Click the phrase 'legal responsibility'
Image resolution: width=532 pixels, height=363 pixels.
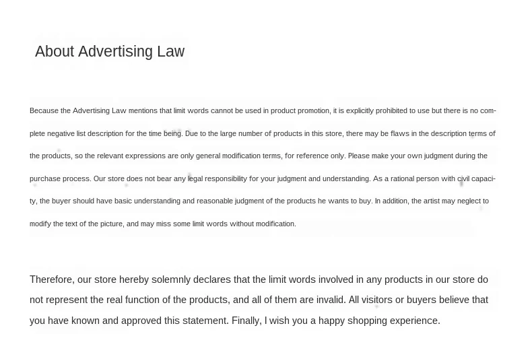(x=217, y=178)
